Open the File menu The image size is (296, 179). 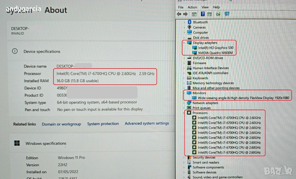[x=181, y=7]
